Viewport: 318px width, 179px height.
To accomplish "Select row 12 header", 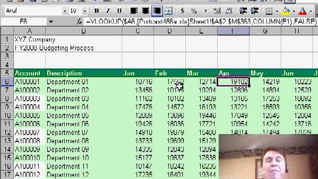I will click(7, 132).
